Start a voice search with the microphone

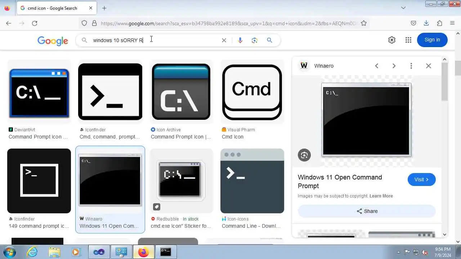pos(240,40)
